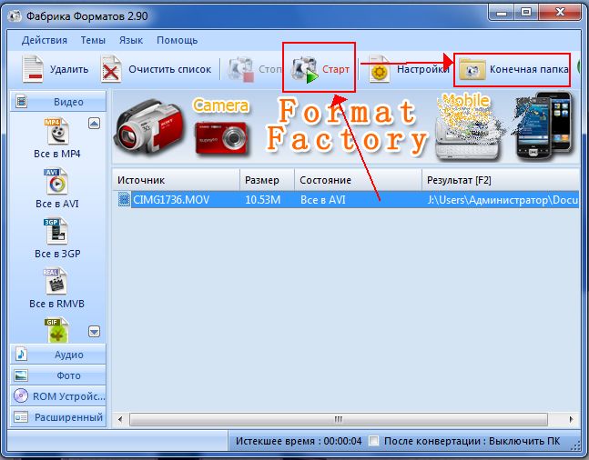Click the Стоп toolbar icon
Screen dimensions: 589x460
coord(240,69)
